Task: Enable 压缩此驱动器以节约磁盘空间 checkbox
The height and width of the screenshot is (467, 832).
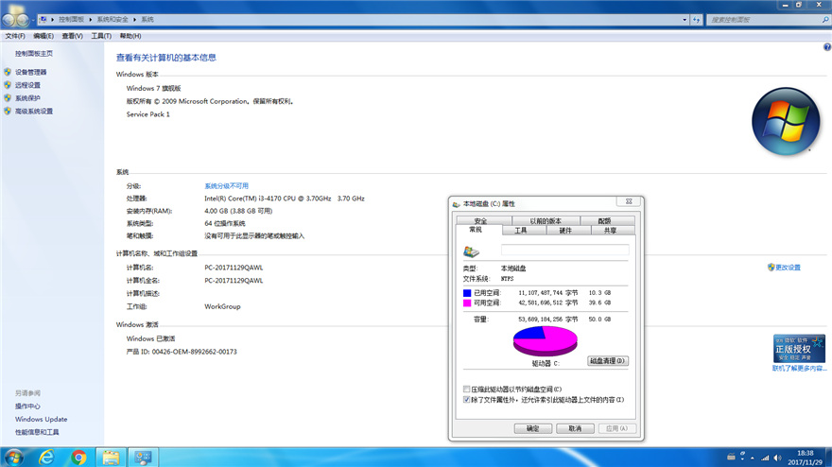Action: tap(466, 389)
